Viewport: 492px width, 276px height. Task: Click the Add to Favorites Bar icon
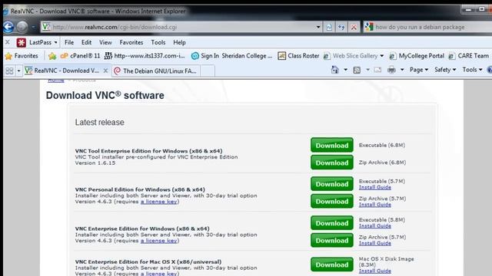52,56
